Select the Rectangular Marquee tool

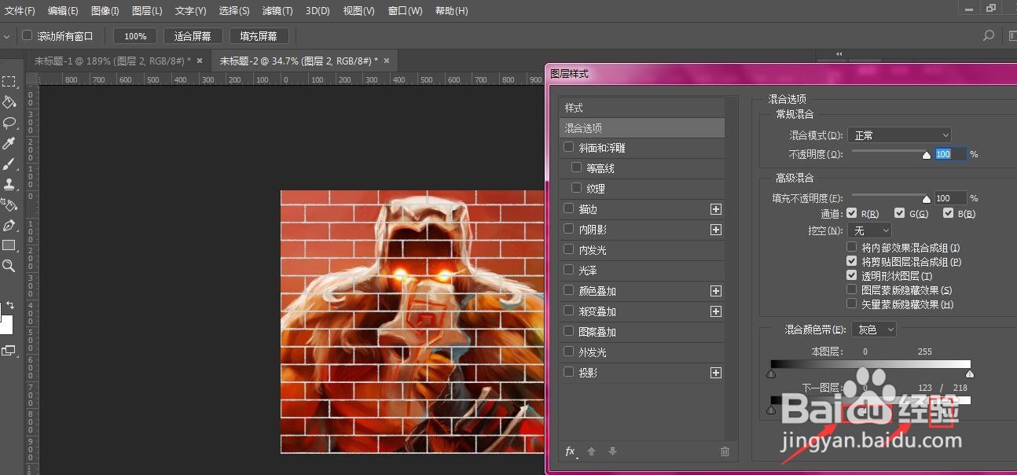point(9,82)
